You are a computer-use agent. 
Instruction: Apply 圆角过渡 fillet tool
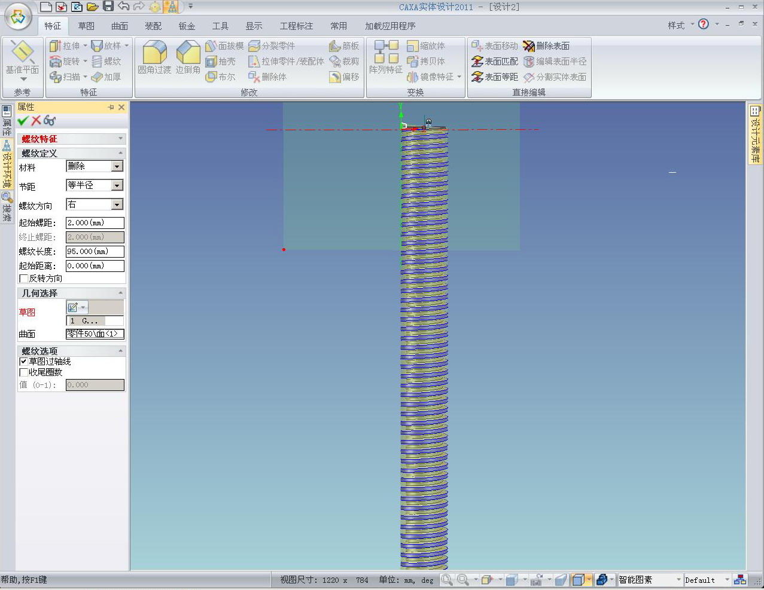pyautogui.click(x=154, y=57)
